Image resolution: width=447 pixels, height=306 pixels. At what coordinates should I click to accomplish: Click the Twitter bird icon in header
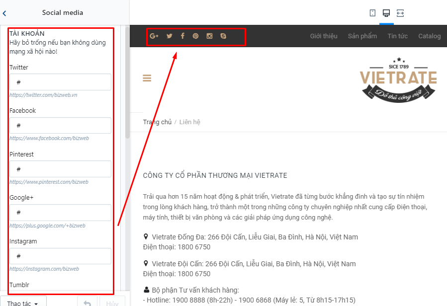[170, 36]
